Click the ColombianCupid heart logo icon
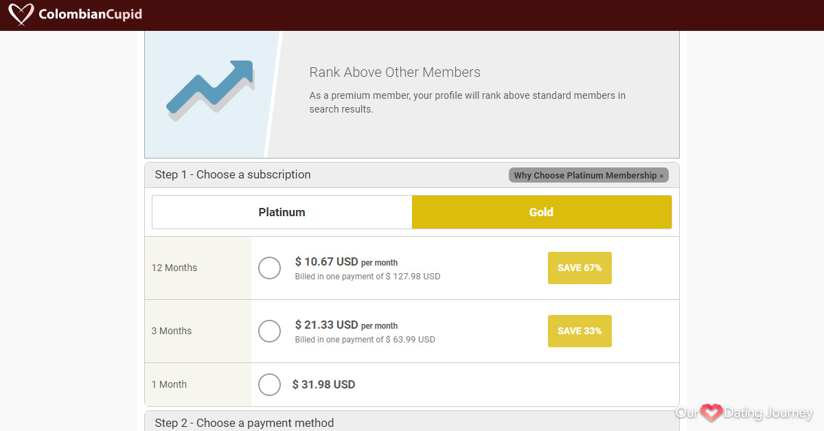 click(21, 14)
